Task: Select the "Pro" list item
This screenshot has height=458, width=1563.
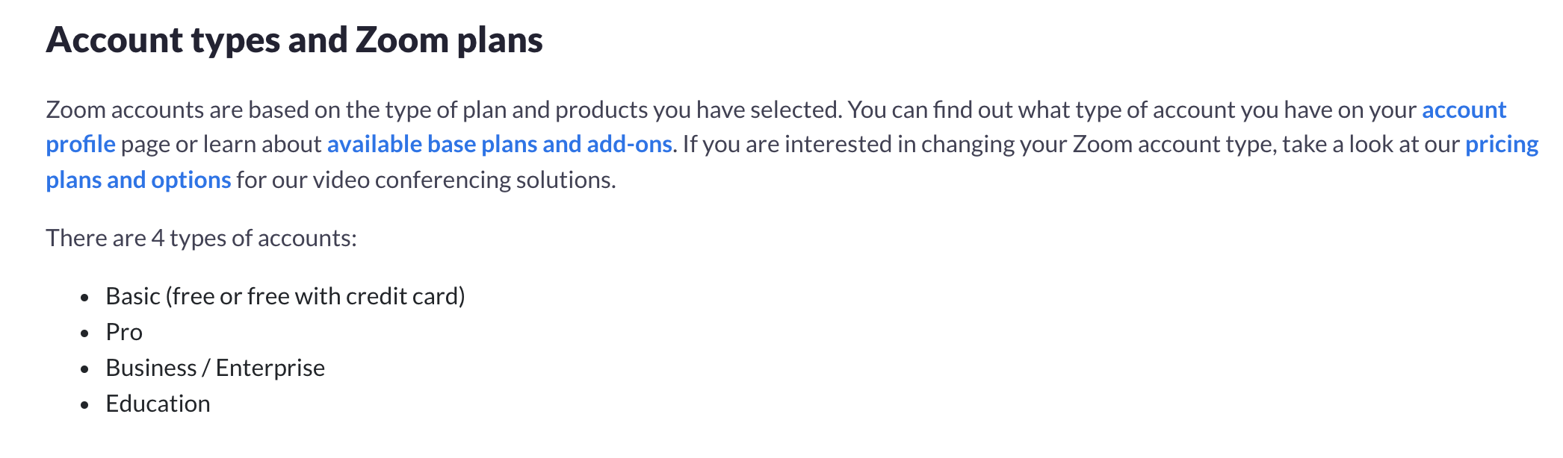Action: (x=124, y=332)
